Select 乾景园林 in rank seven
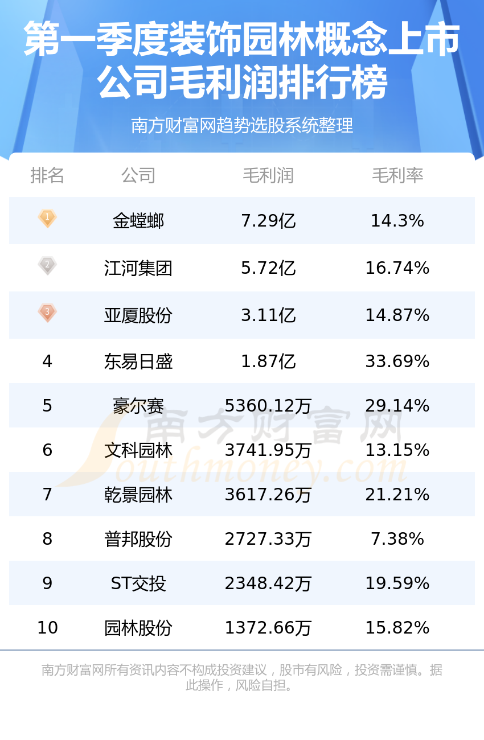The height and width of the screenshot is (740, 484). tap(138, 495)
